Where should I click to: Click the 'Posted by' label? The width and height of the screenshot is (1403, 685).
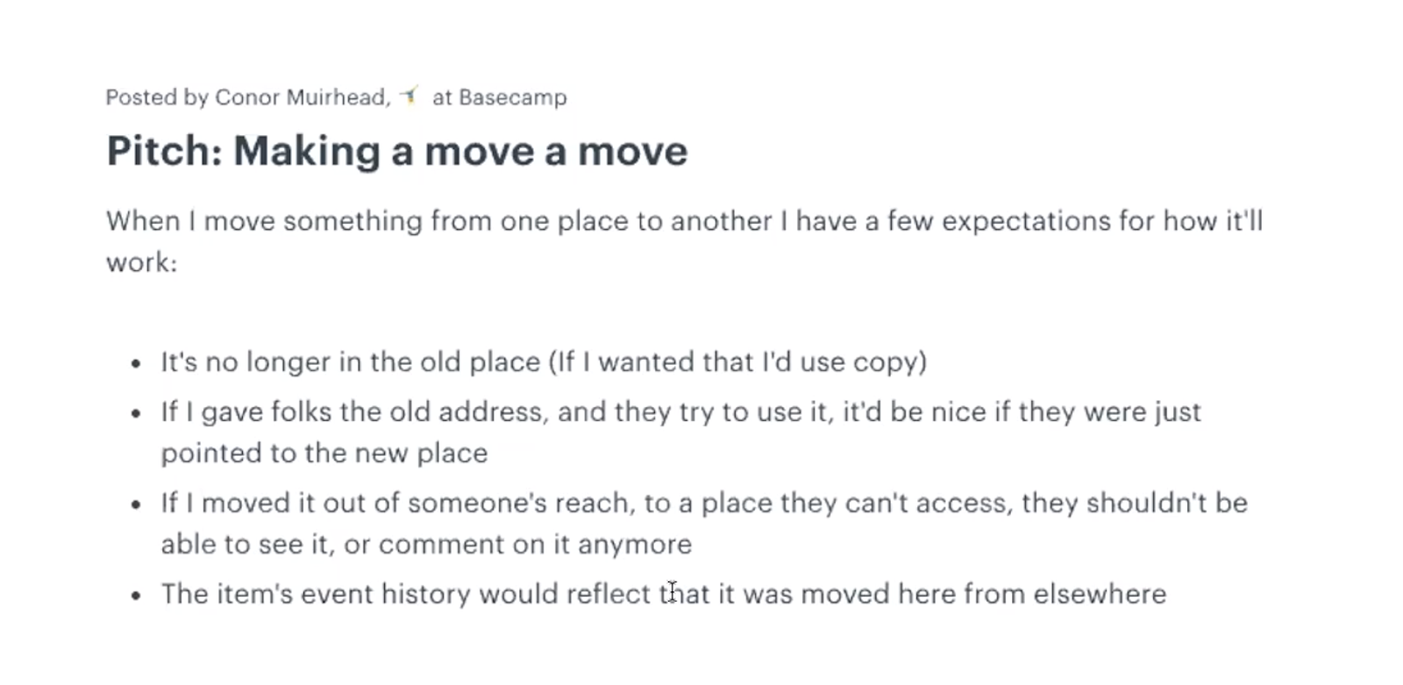[x=156, y=97]
